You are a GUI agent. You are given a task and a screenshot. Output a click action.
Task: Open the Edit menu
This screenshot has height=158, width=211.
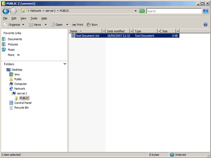pos(14,18)
